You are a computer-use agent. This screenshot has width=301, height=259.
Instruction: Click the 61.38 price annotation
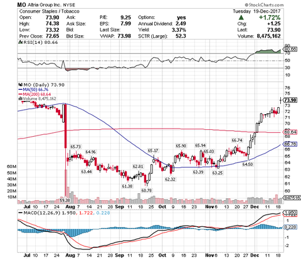pos(127,186)
